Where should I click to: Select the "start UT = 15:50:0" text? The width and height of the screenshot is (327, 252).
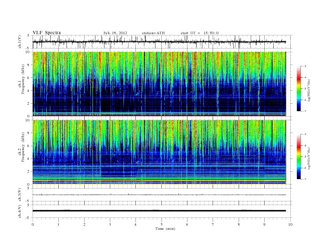199,33
